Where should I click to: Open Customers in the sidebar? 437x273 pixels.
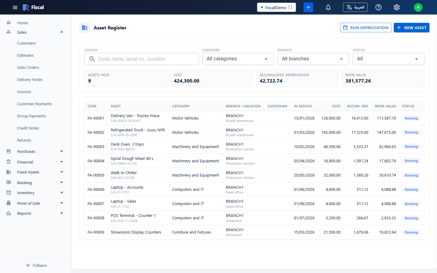(x=26, y=43)
